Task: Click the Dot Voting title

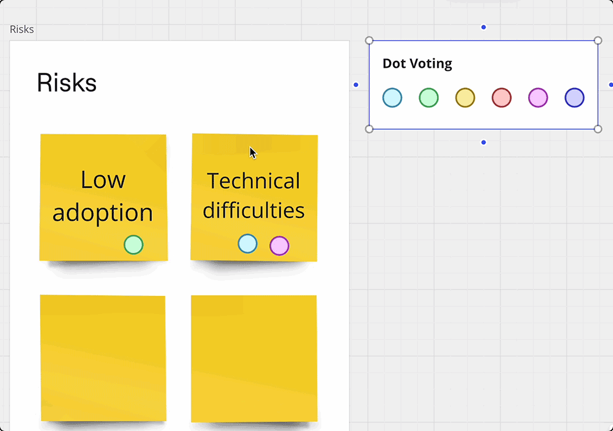Action: (x=417, y=63)
